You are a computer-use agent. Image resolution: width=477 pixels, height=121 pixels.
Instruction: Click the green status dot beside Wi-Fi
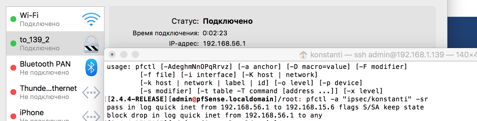tap(13, 19)
